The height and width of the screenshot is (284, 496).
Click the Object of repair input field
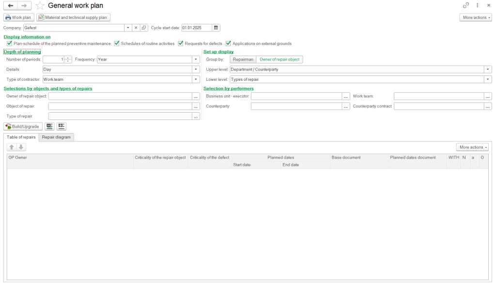(120, 106)
